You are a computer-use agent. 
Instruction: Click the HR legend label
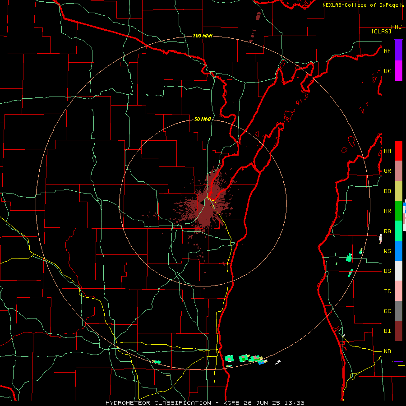coord(387,211)
